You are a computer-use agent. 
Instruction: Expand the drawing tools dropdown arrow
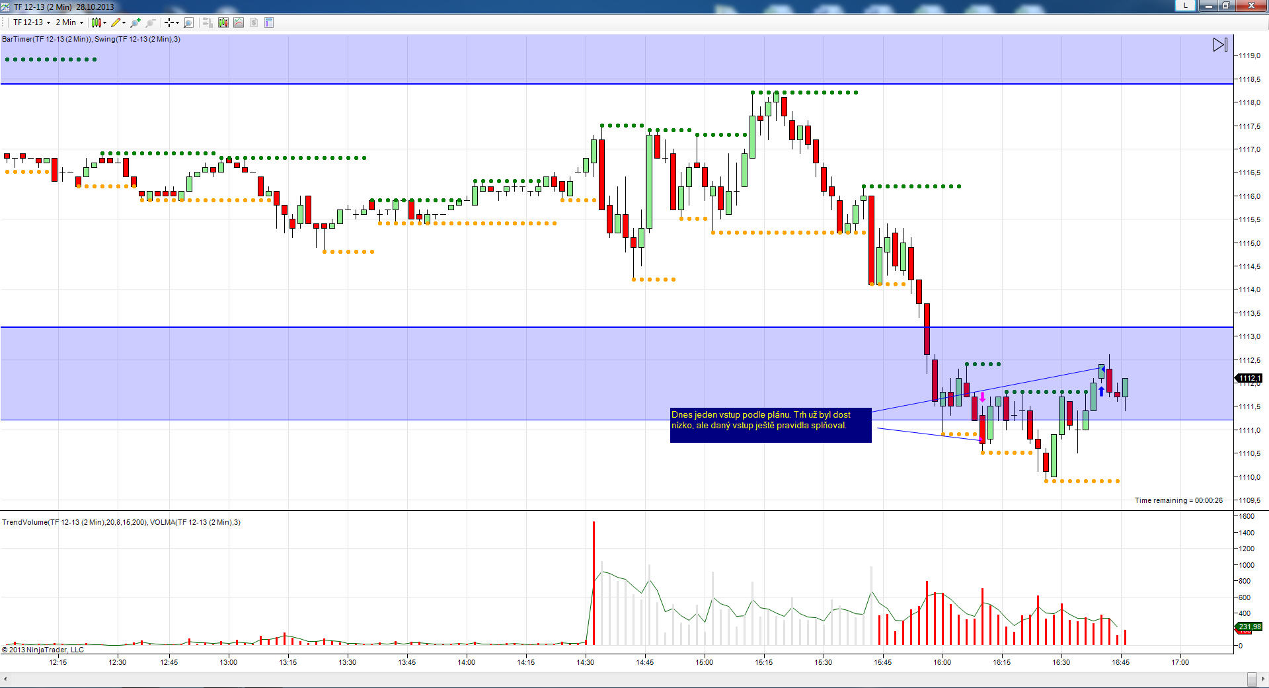[x=124, y=22]
